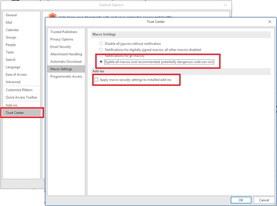Open Programmatic Access settings
Screen dimensions: 277x206
pyautogui.click(x=66, y=76)
